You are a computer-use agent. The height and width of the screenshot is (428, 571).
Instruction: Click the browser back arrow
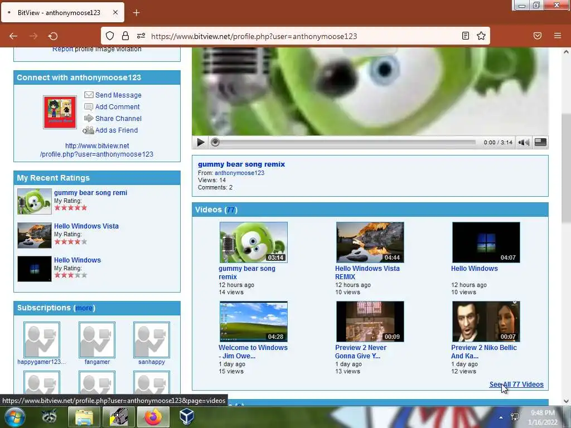click(13, 36)
